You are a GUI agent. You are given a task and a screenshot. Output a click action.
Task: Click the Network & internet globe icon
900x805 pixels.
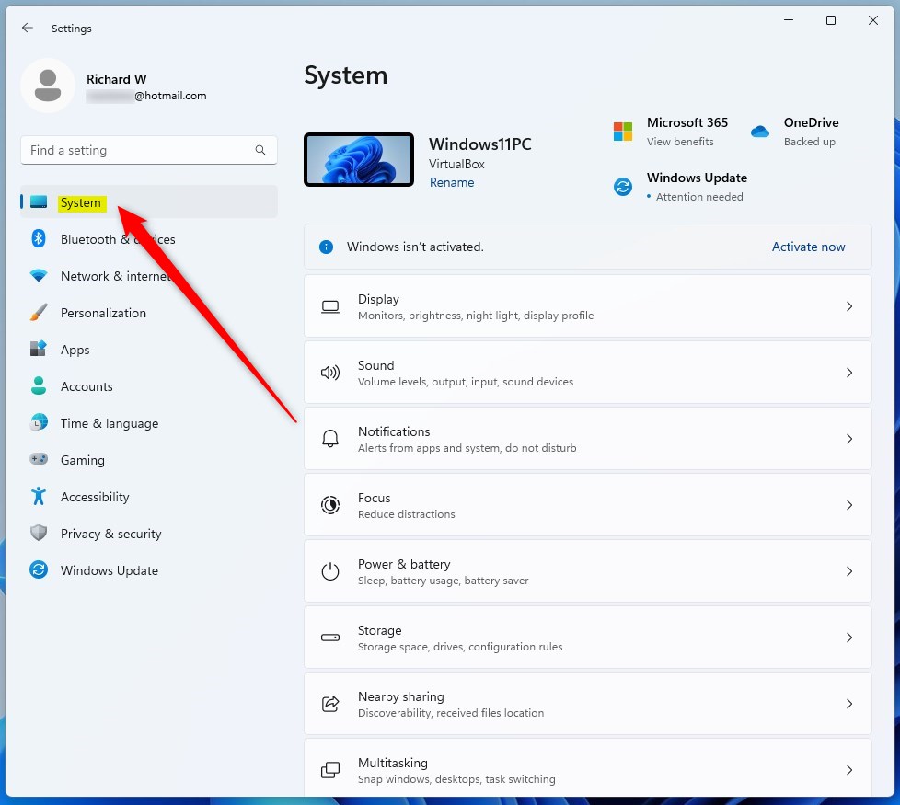coord(37,276)
